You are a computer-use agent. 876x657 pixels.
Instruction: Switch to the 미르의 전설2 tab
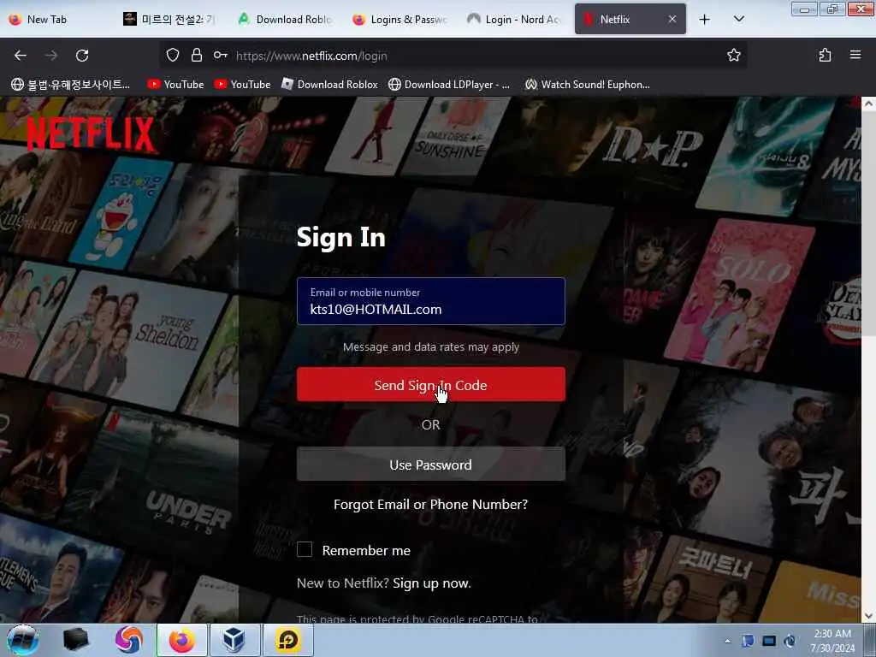[169, 19]
